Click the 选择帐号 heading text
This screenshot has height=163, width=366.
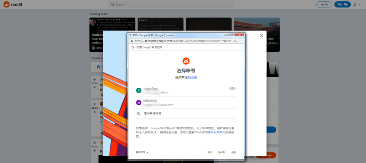(186, 70)
